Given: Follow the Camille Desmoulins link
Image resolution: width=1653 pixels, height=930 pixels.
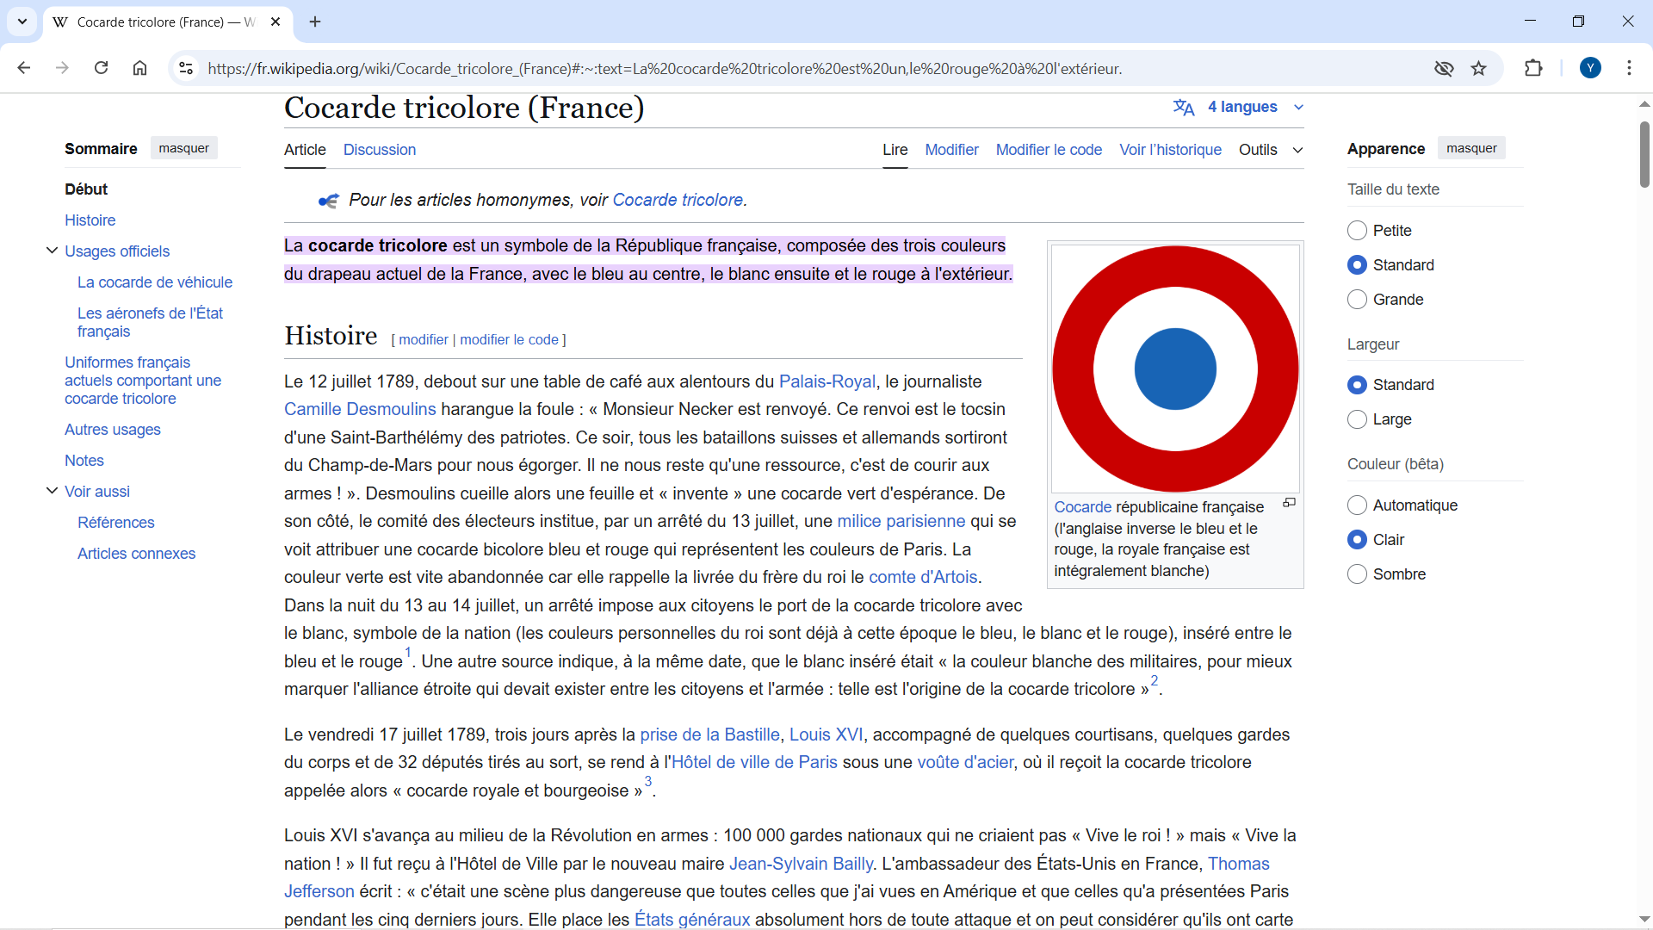Looking at the screenshot, I should [360, 409].
